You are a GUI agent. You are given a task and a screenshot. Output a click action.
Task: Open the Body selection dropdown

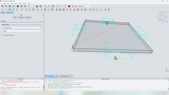22,31
